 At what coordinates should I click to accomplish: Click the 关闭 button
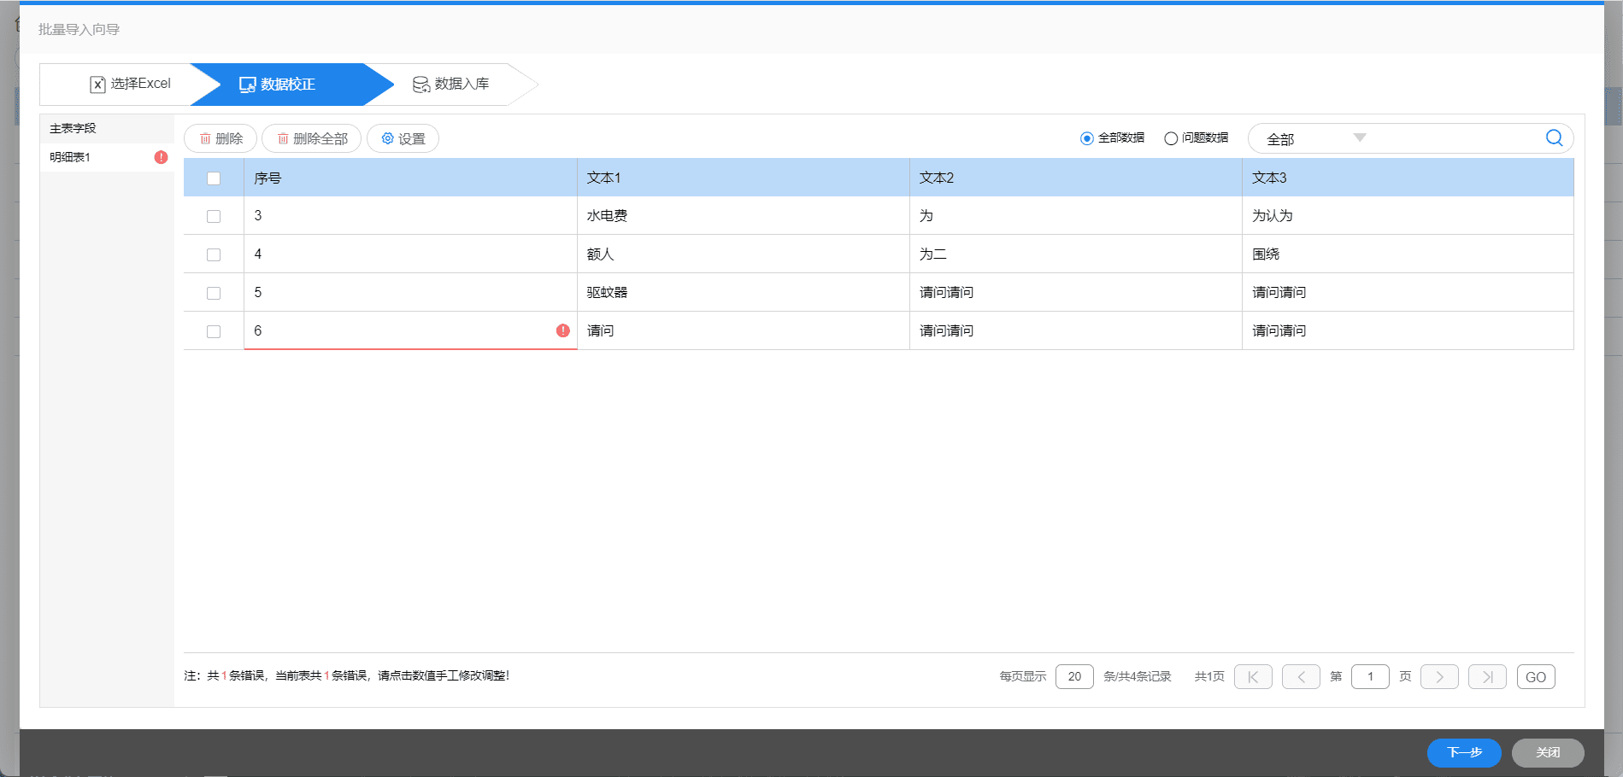pos(1548,752)
